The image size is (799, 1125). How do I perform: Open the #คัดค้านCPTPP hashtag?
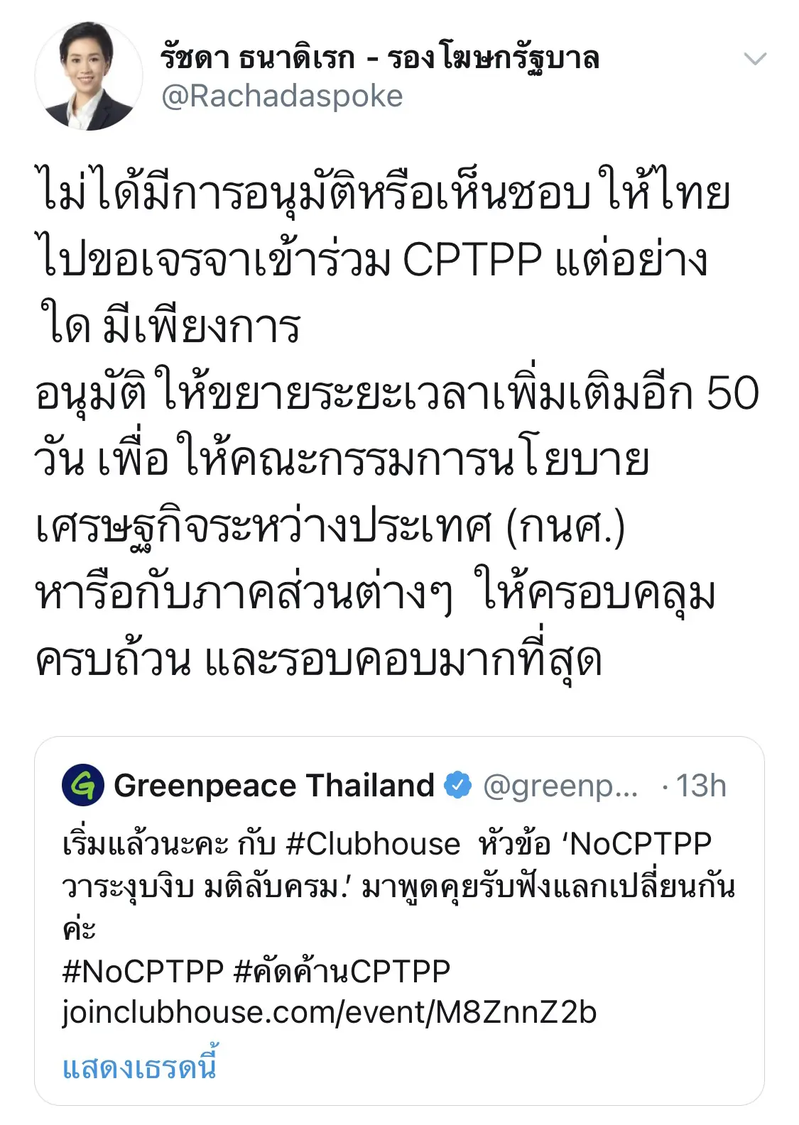click(342, 971)
